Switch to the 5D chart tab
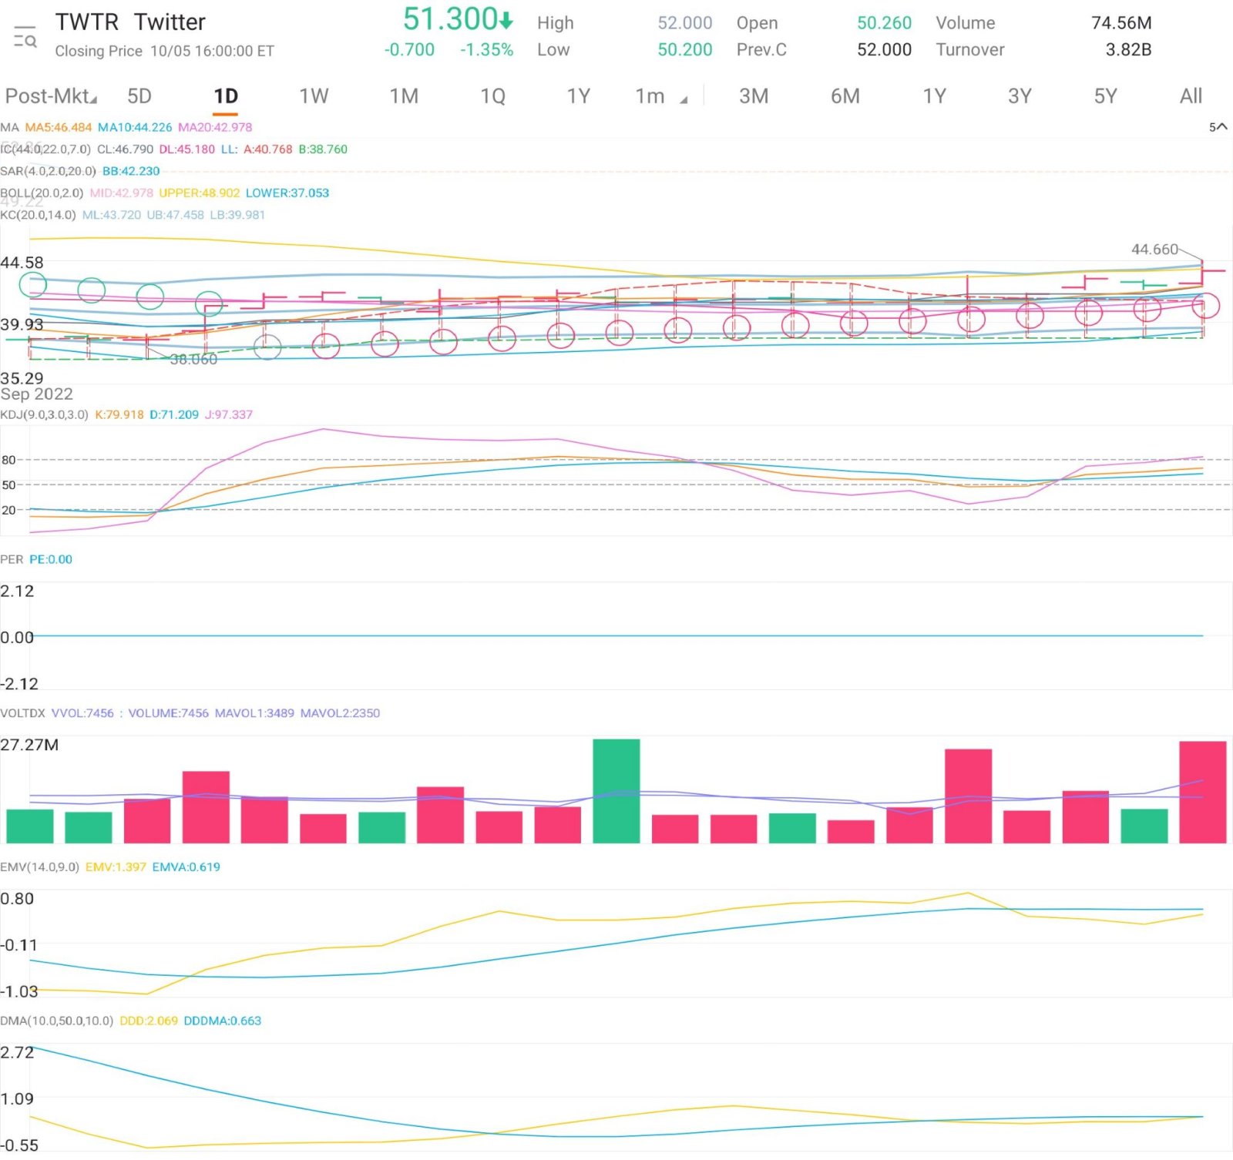The height and width of the screenshot is (1160, 1233). (139, 96)
